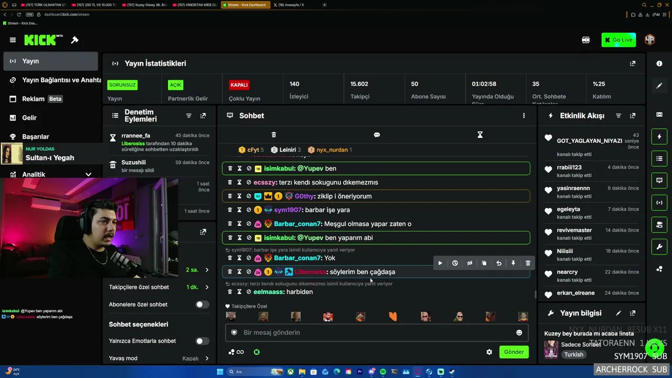Select the 'Stream - Kick Dashboard' browser tab
This screenshot has width=672, height=378.
point(246,5)
